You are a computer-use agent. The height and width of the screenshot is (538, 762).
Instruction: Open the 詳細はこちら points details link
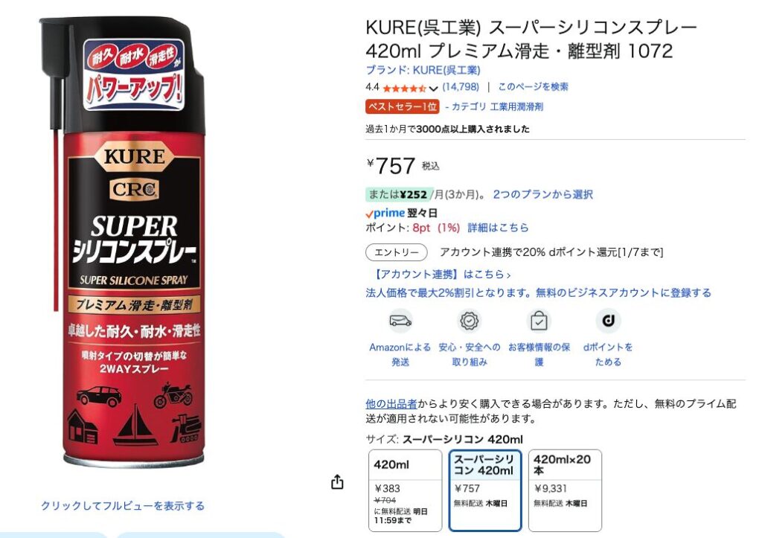tap(498, 228)
